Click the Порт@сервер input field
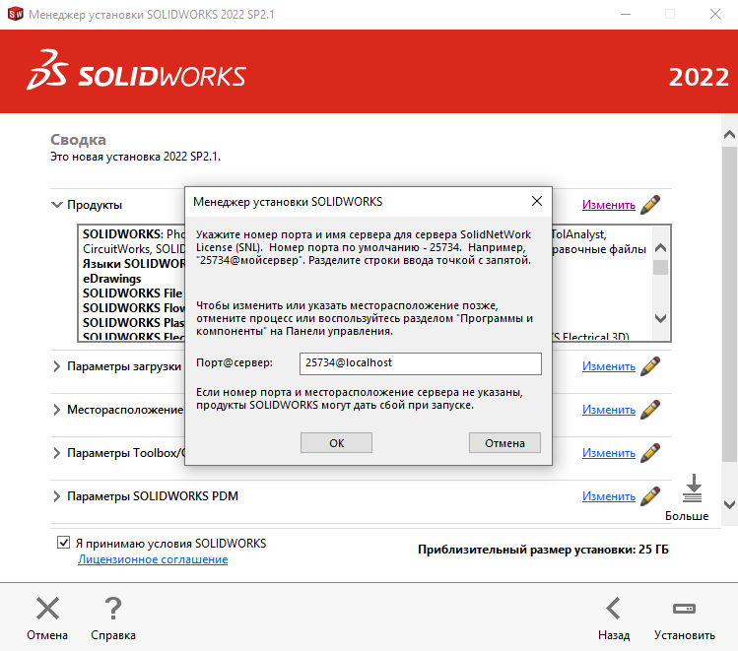Image resolution: width=738 pixels, height=651 pixels. tap(421, 363)
